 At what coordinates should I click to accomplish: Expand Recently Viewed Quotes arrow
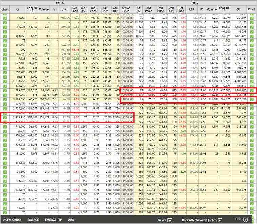pyautogui.click(x=220, y=220)
